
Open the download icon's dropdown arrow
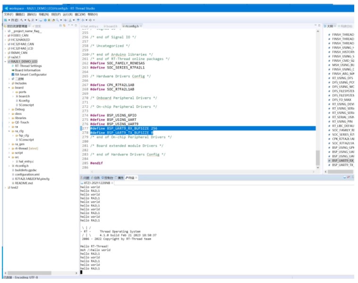click(x=74, y=20)
